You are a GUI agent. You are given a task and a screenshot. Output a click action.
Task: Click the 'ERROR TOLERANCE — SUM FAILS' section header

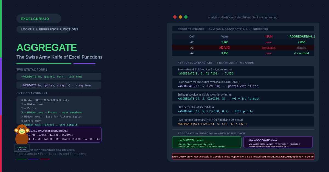pos(223,29)
